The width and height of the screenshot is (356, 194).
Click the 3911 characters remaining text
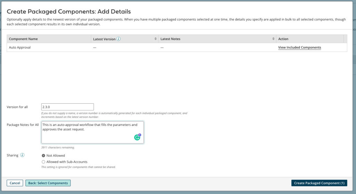(58, 147)
